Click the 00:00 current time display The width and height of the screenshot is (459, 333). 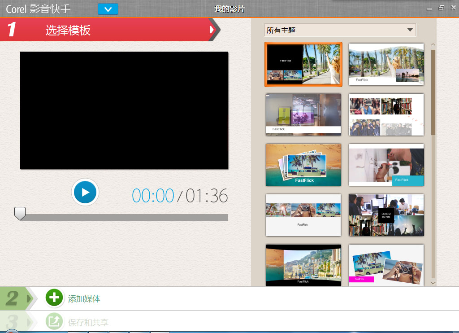(x=153, y=196)
